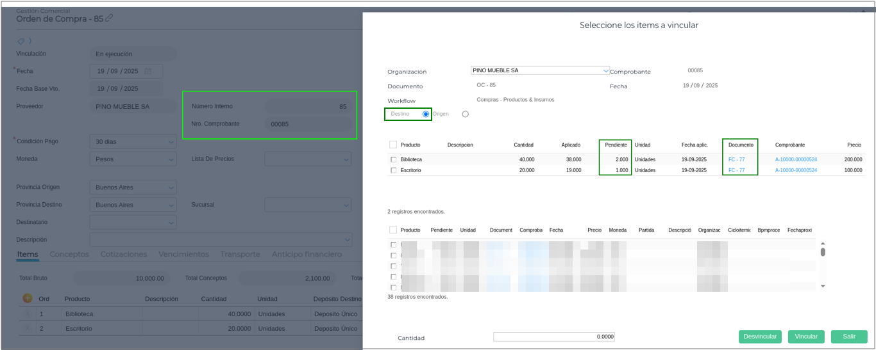876x350 pixels.
Task: Remove item row 1 Biblioteca with X icon
Action: [x=28, y=314]
